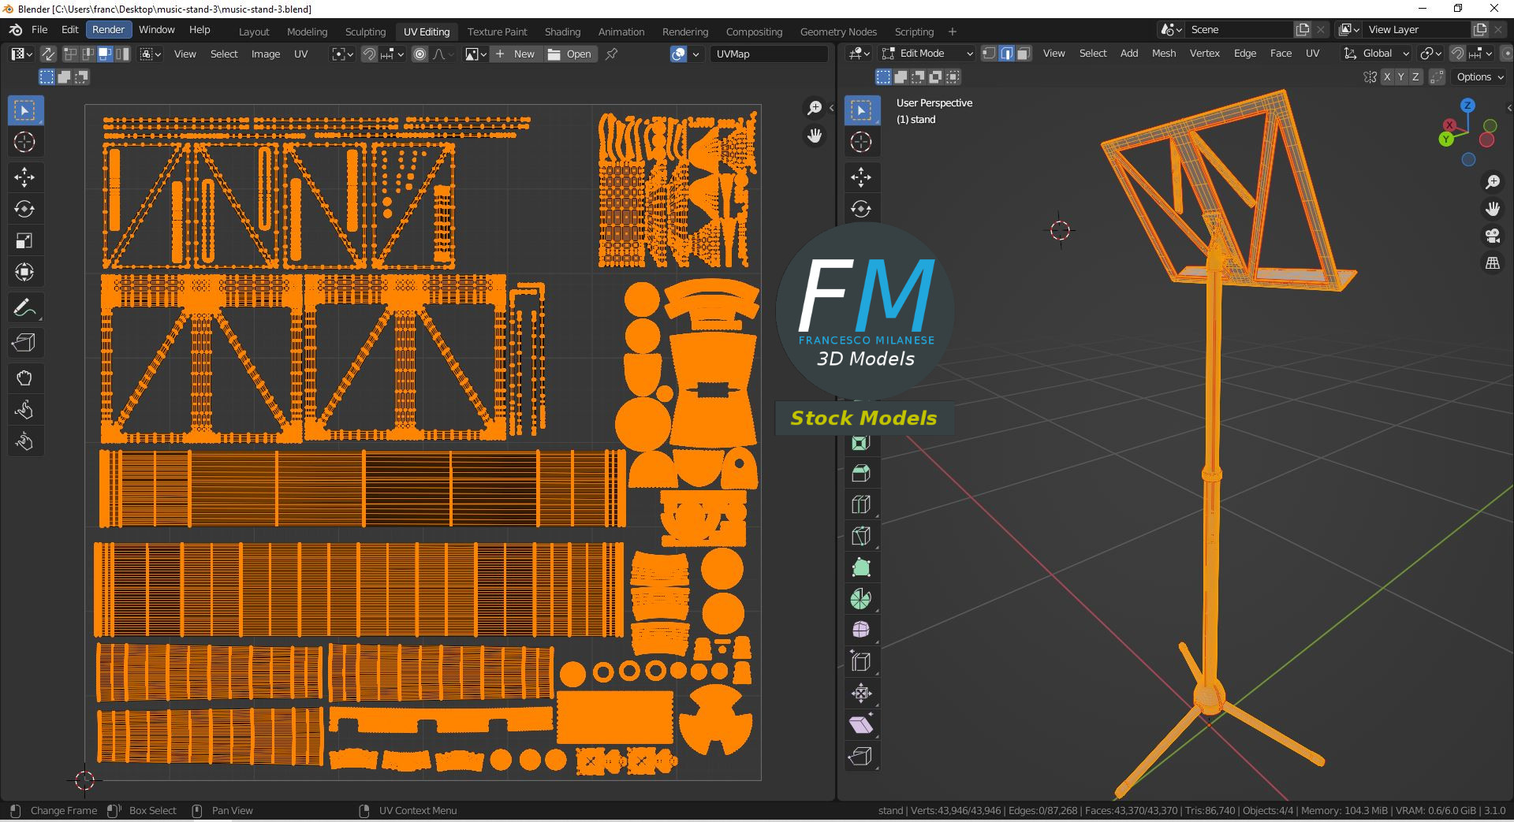Click the UV editor zoom magnifier icon

814,108
